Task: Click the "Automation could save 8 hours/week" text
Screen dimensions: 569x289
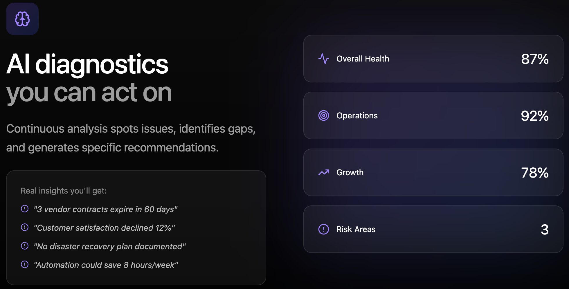Action: tap(106, 265)
